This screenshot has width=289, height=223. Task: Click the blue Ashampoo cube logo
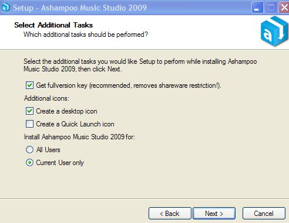click(274, 31)
